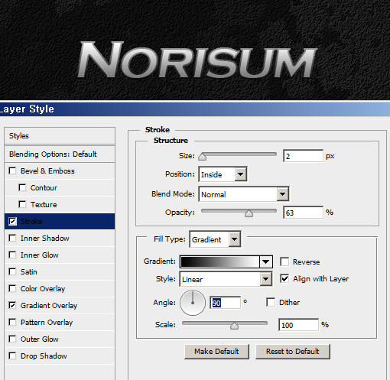Click the Opacity slider handle
Image resolution: width=390 pixels, height=380 pixels.
coord(249,213)
